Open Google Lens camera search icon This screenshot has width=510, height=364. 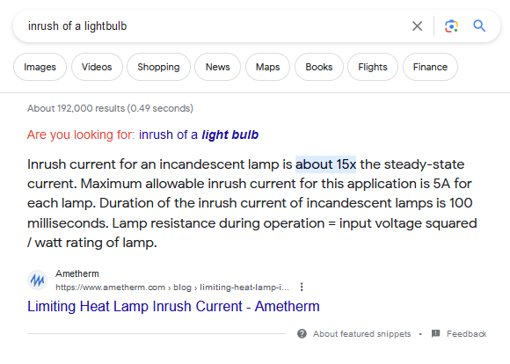[451, 26]
